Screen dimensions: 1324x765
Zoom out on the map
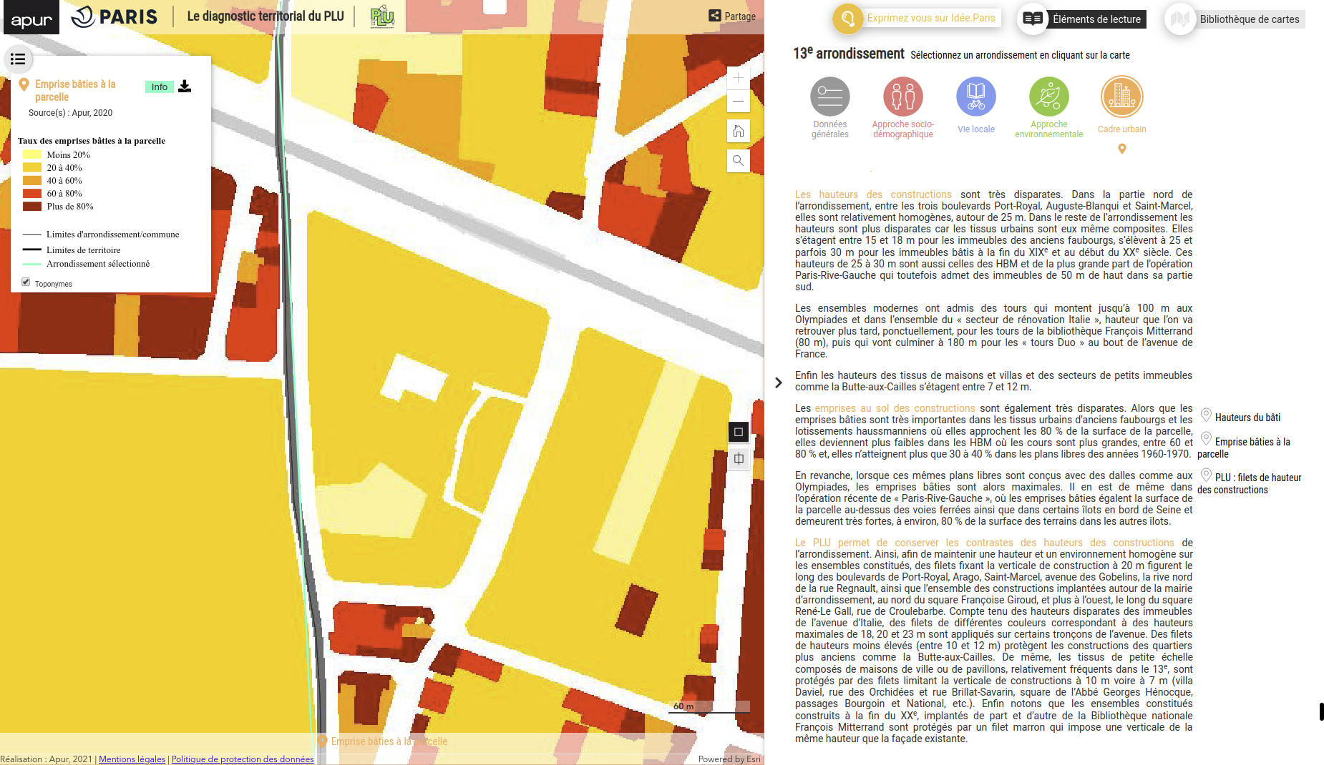738,101
